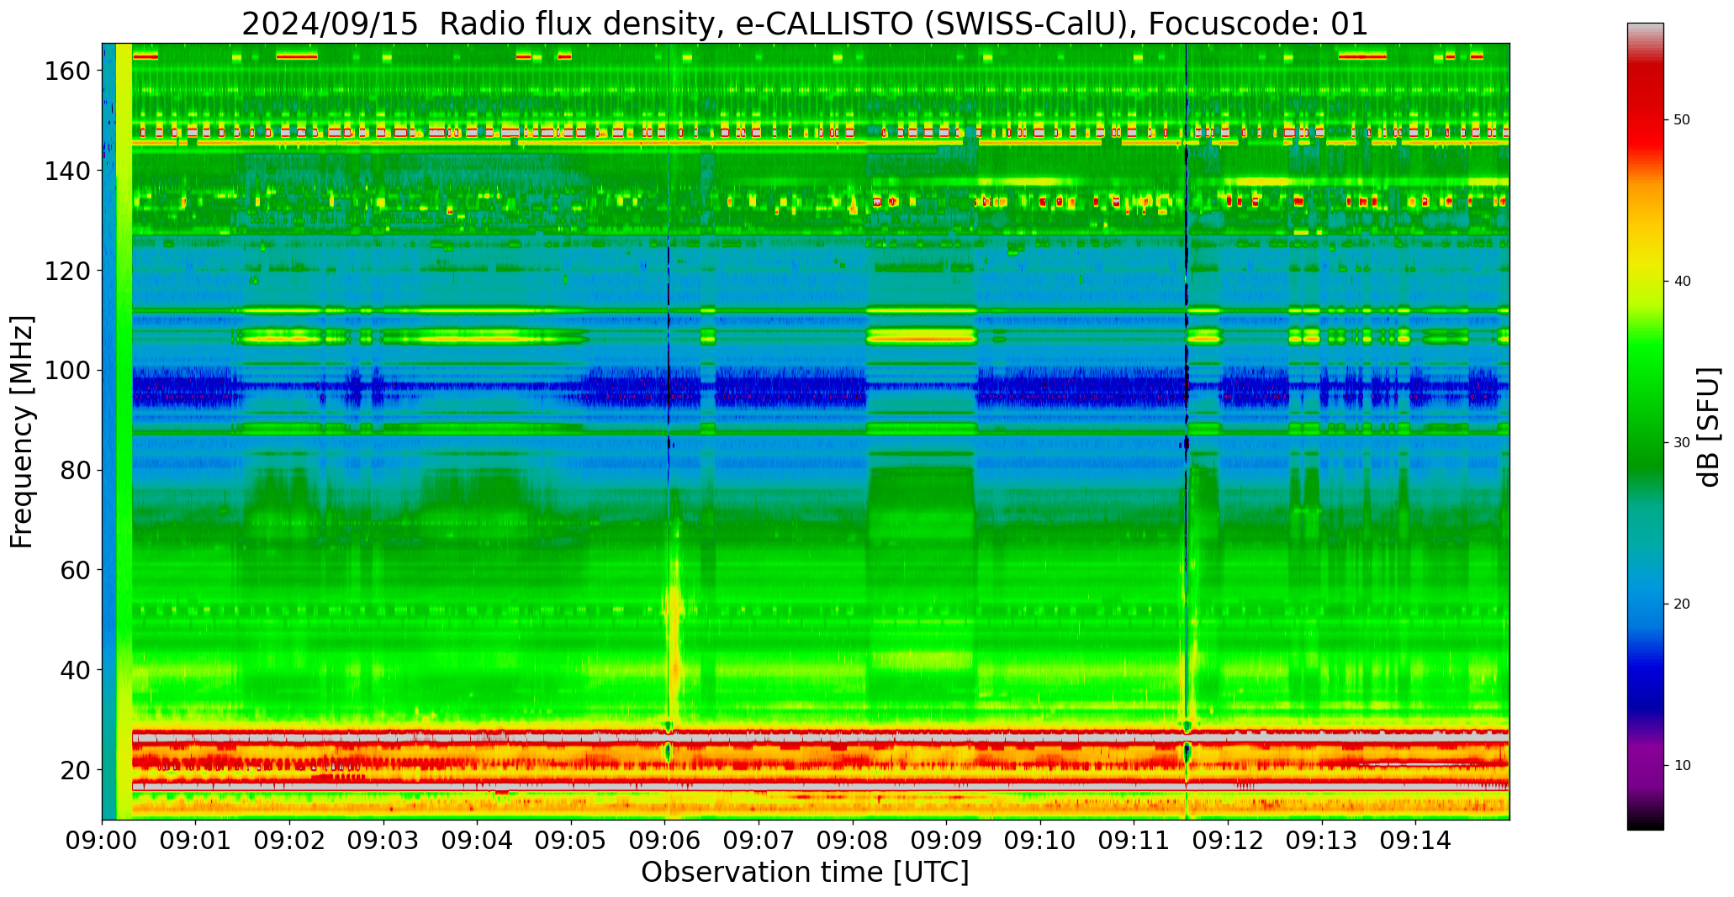Click the 09:05 time tick label
Image resolution: width=1734 pixels, height=897 pixels.
click(572, 840)
